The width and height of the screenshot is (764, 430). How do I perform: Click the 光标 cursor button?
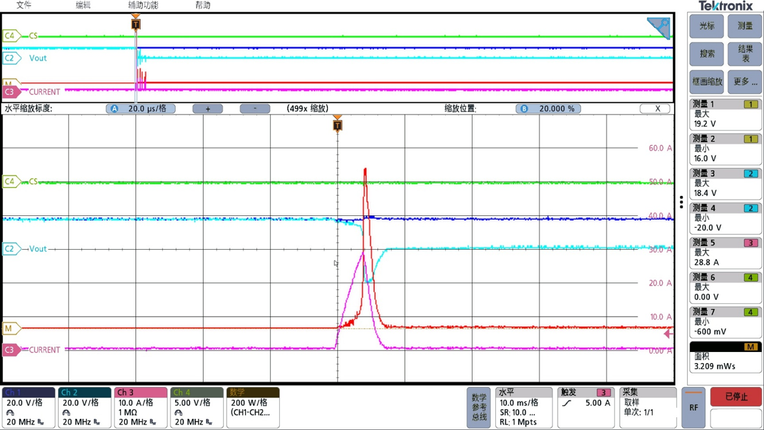(x=707, y=26)
